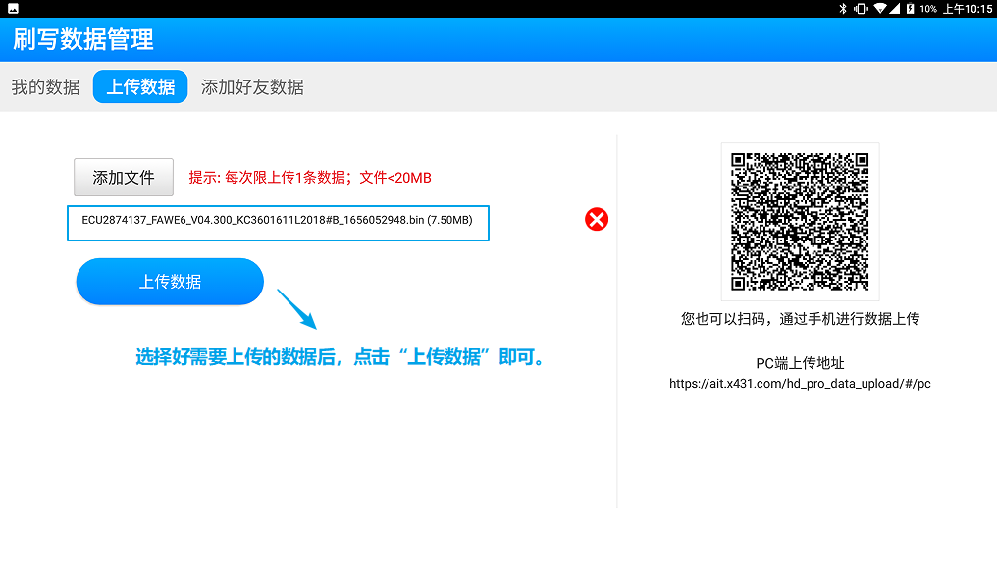Tap the battery indicator icon
This screenshot has width=997, height=586.
click(x=910, y=8)
